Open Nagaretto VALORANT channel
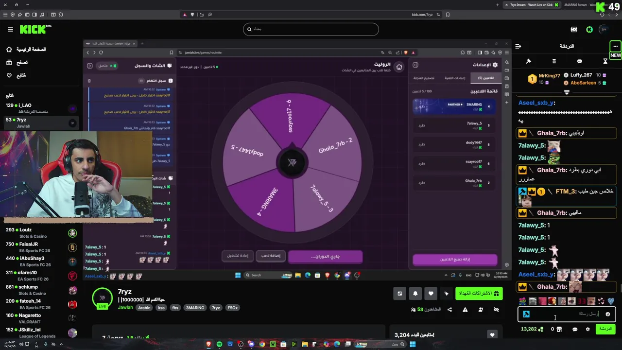 pyautogui.click(x=41, y=318)
